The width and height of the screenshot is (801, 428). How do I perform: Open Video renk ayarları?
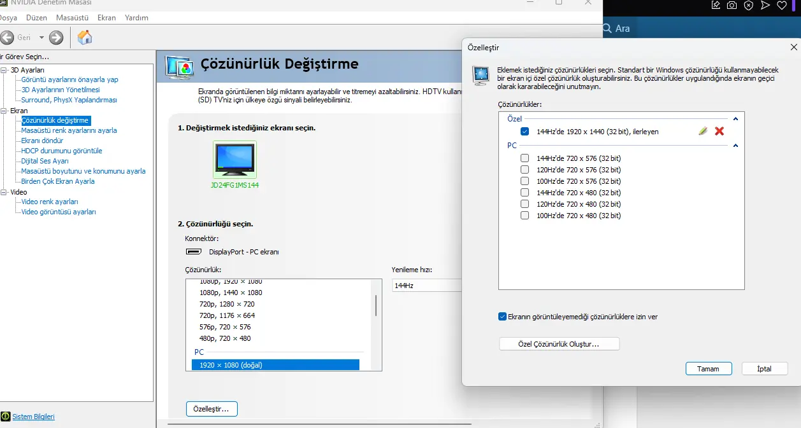(50, 202)
